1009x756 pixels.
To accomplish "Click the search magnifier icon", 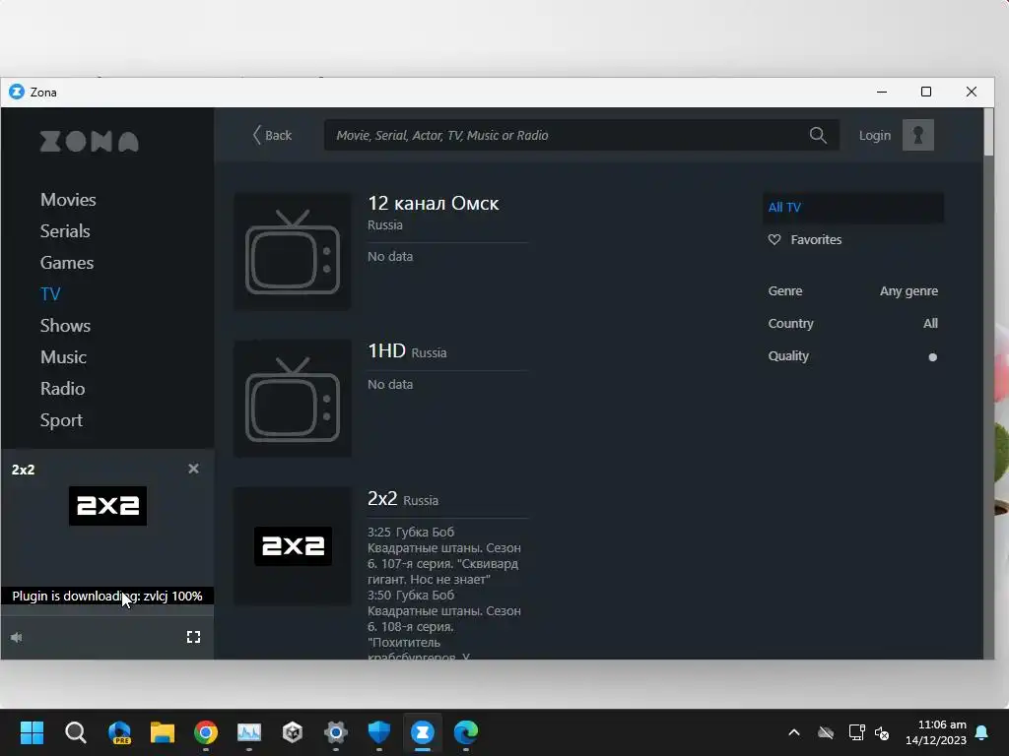I will point(818,135).
